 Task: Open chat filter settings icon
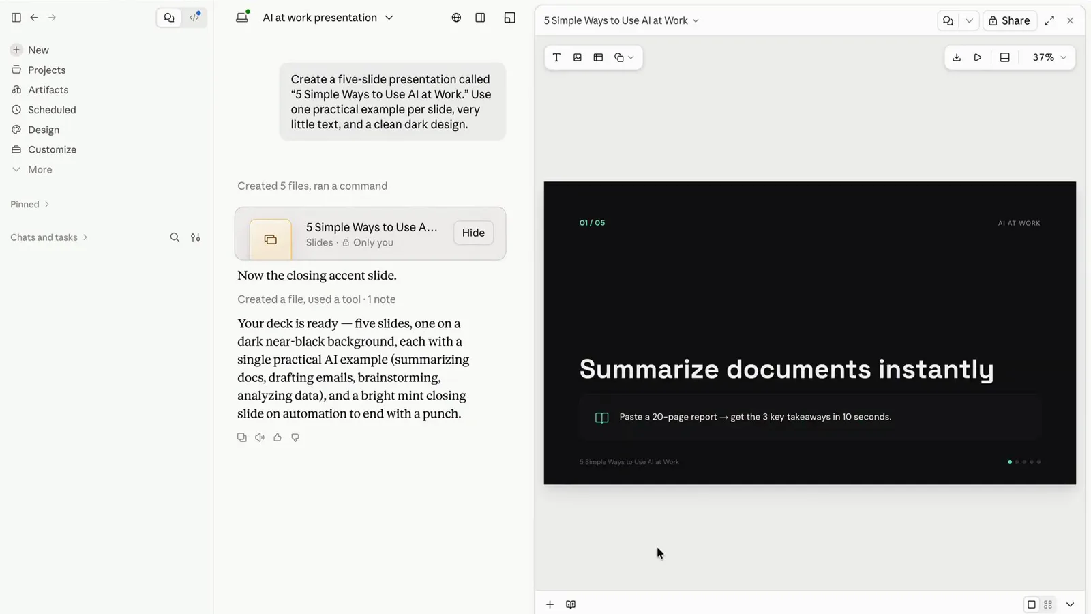[196, 237]
